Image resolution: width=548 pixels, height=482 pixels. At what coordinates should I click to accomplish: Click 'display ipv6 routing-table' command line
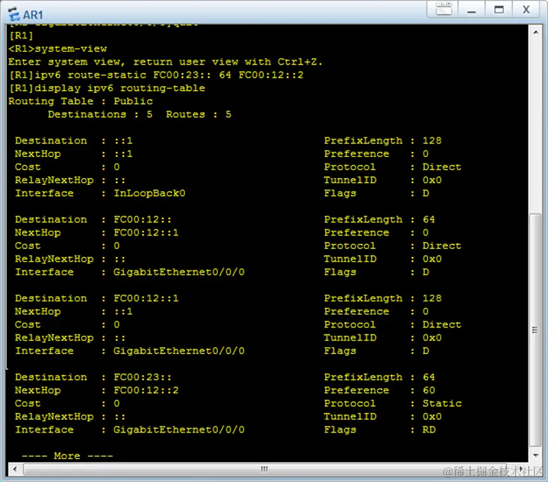(x=106, y=88)
